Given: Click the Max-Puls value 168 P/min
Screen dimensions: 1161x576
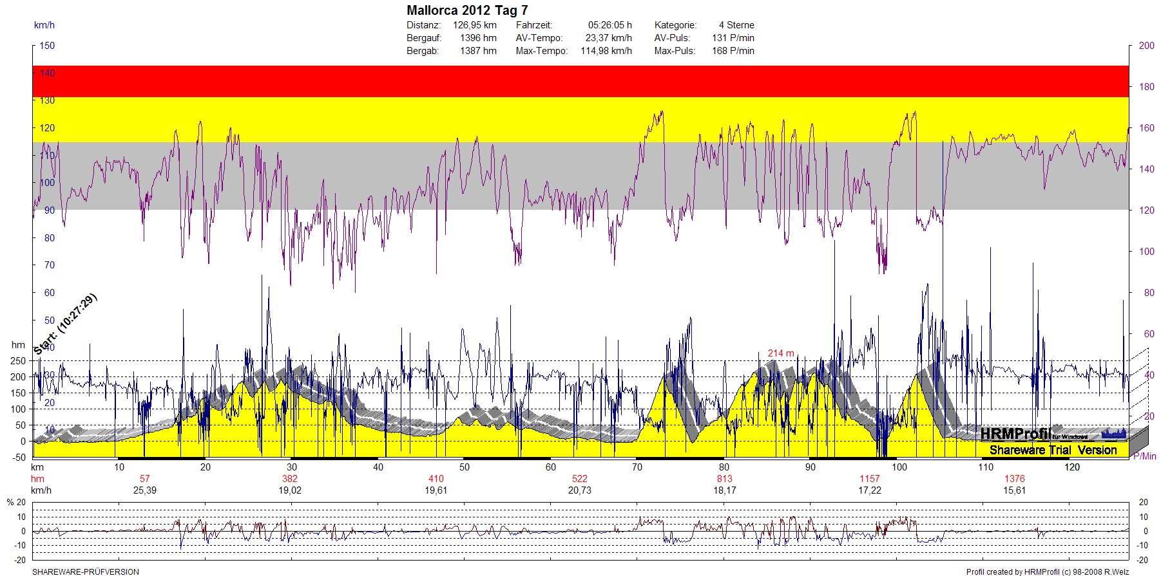Looking at the screenshot, I should tap(733, 51).
